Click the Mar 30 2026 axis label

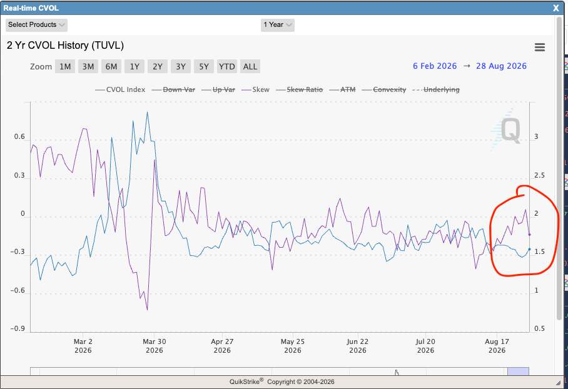(155, 346)
